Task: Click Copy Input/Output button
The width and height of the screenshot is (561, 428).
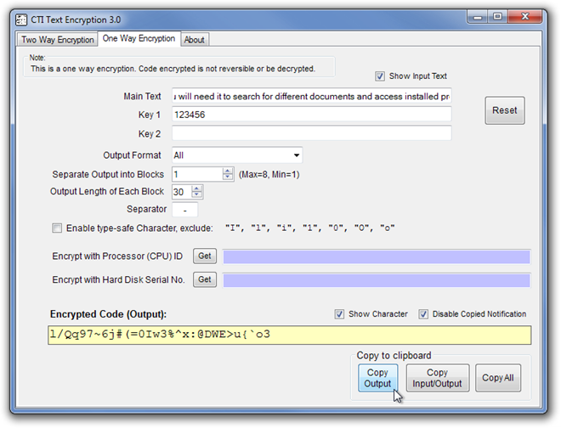Action: [x=437, y=378]
